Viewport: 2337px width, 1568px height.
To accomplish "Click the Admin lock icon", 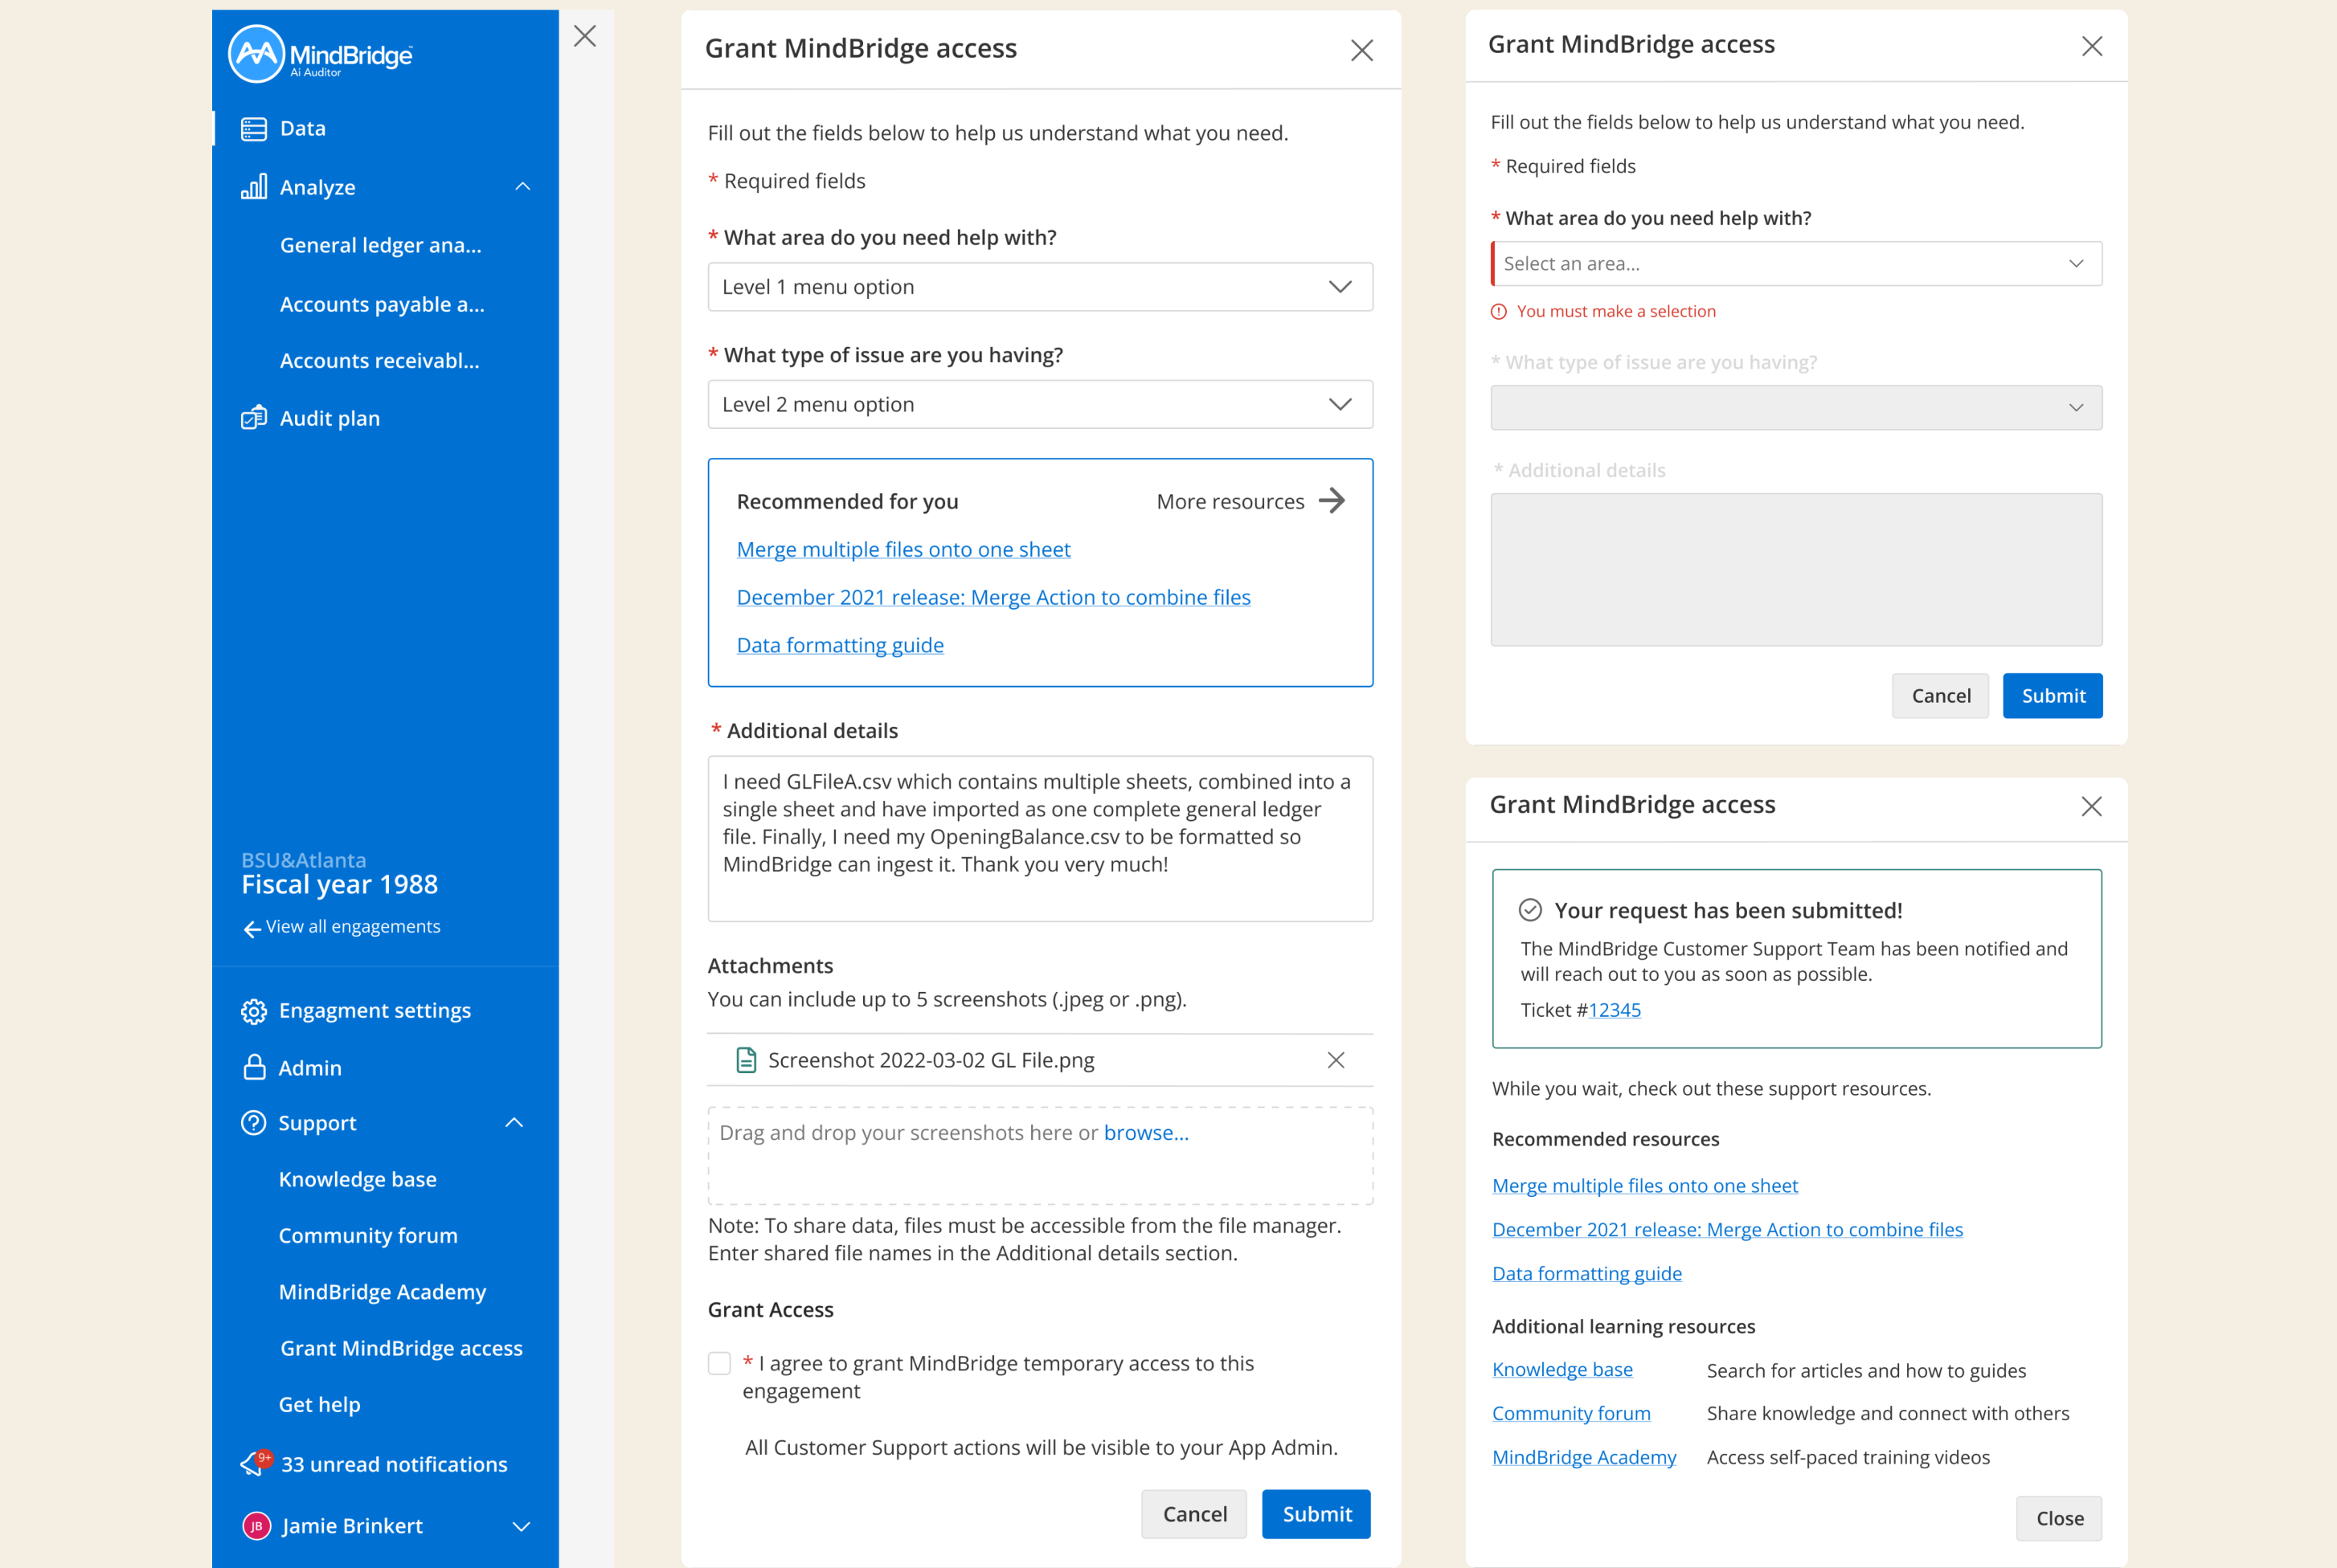I will click(254, 1067).
